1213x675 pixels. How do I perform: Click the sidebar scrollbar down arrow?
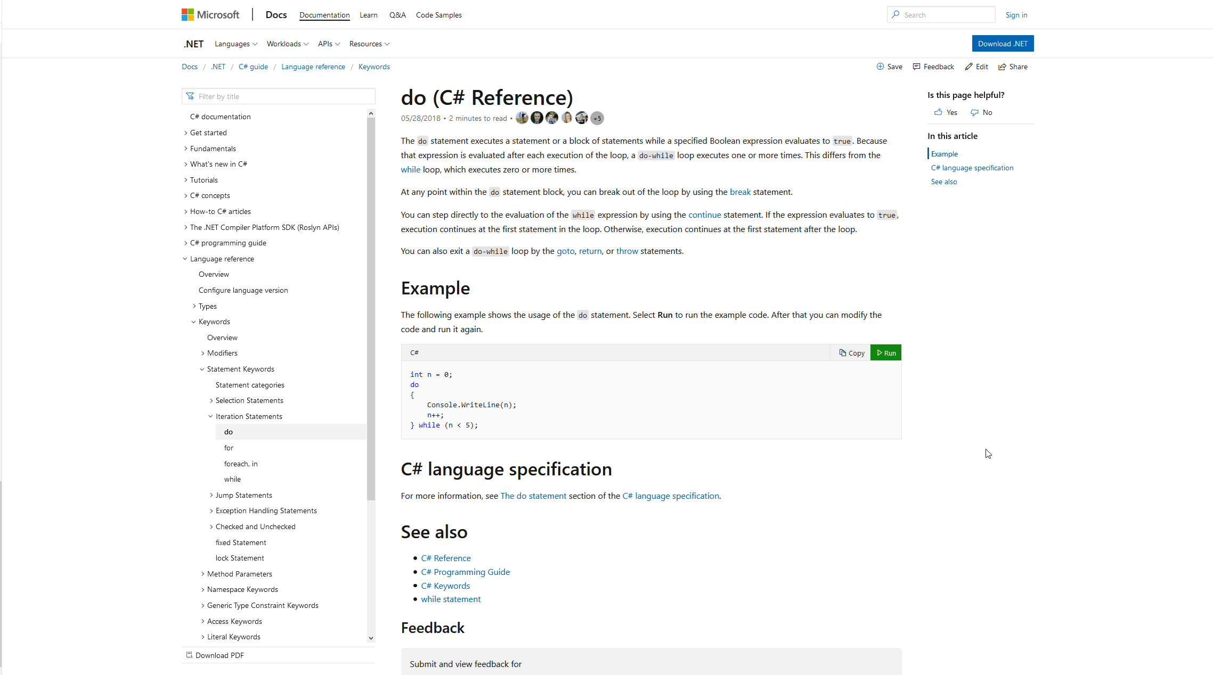click(x=371, y=638)
